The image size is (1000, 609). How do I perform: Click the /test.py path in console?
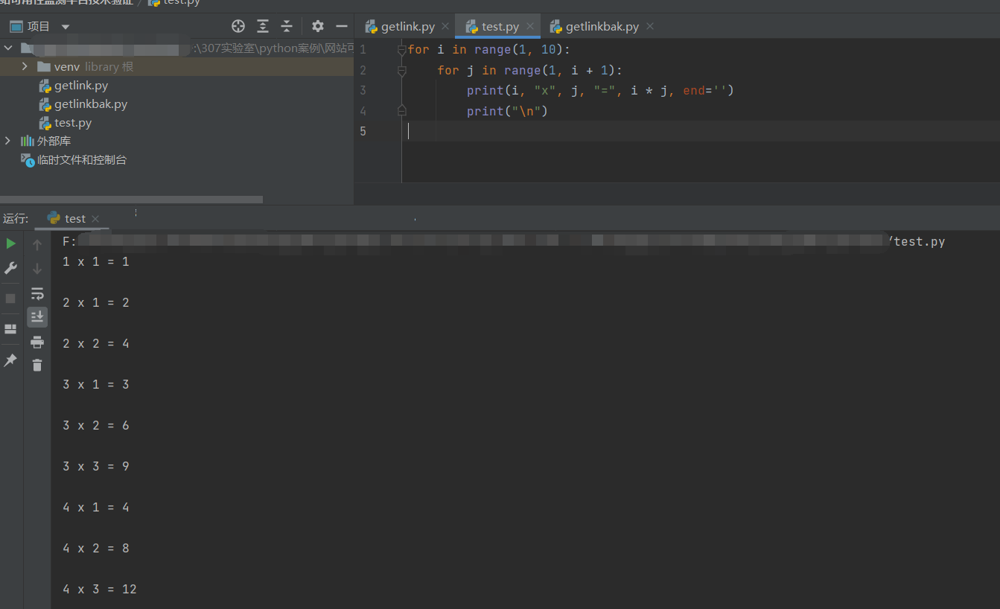pos(916,242)
